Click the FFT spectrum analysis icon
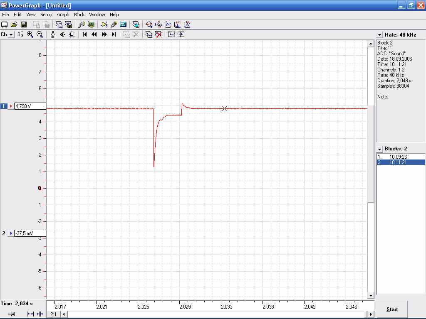Screen dimensions: 426x319 tap(177, 25)
